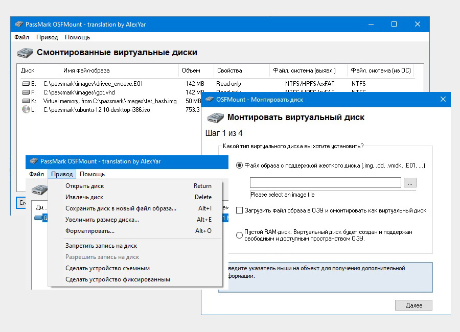Screen dimensions: 460x332
Task: Click title bar icon of small OSFMount window
Action: [34, 161]
